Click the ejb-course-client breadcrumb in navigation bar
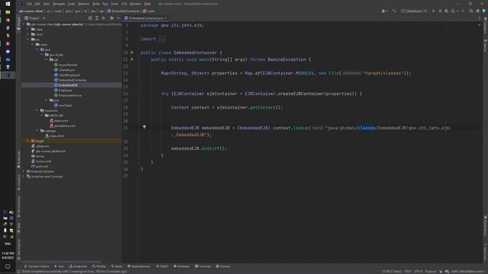Image resolution: width=488 pixels, height=274 pixels. pyautogui.click(x=30, y=11)
